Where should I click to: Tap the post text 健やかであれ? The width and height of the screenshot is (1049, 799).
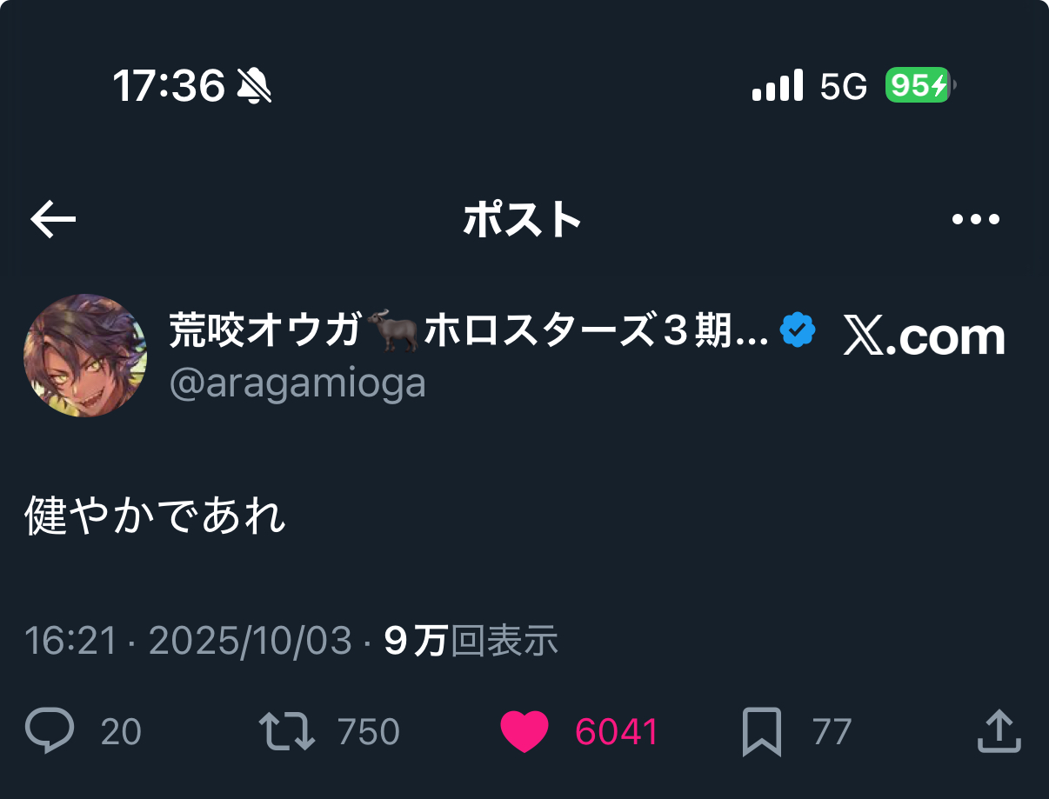coord(156,516)
